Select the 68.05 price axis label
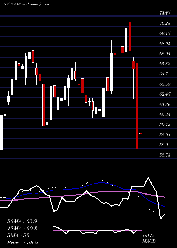 click(165, 44)
